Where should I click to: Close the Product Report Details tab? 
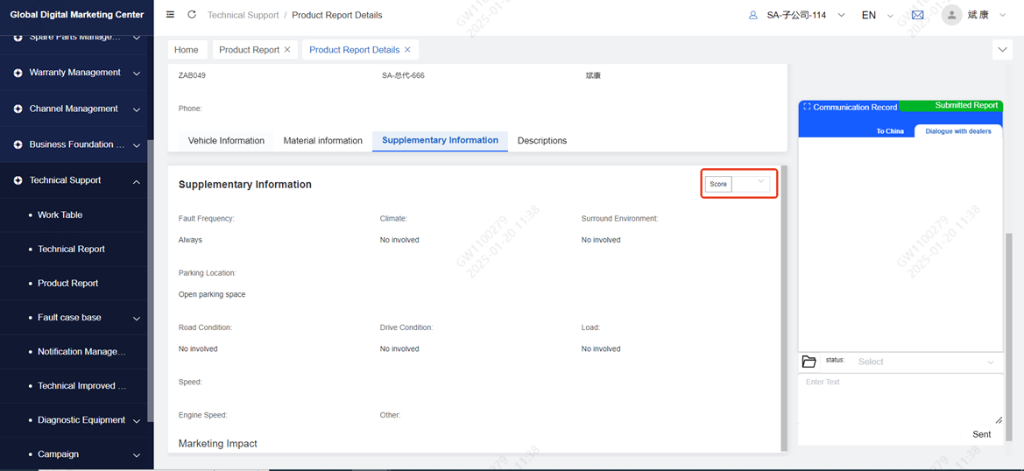pyautogui.click(x=407, y=50)
